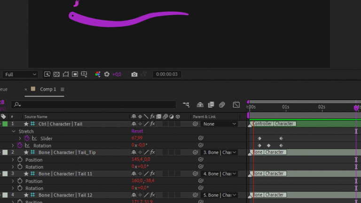Toggle stopwatch for Tail 11 Rotation
This screenshot has height=203, width=361.
(x=20, y=188)
